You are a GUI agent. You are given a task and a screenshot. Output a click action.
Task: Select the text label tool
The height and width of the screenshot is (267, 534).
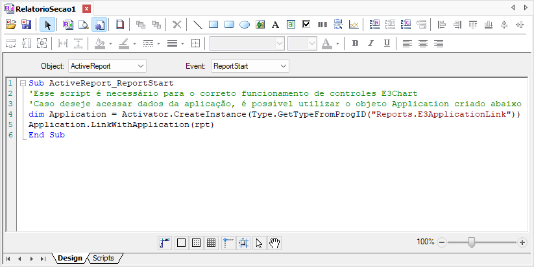pyautogui.click(x=275, y=25)
